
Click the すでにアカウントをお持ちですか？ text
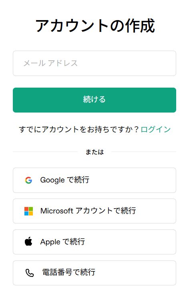tap(79, 129)
